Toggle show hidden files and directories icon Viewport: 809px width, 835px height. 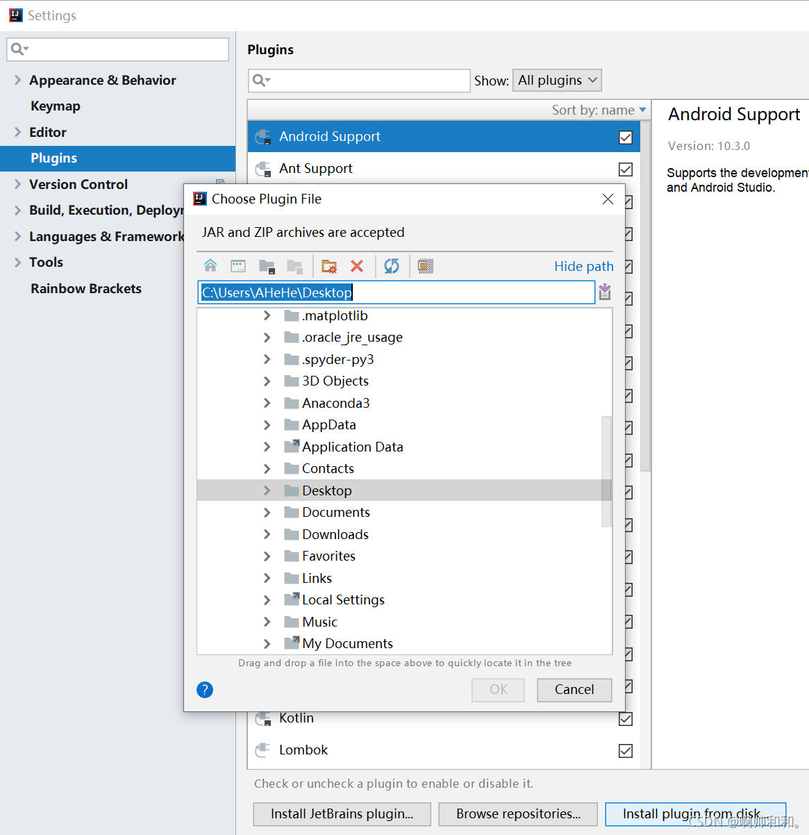426,265
